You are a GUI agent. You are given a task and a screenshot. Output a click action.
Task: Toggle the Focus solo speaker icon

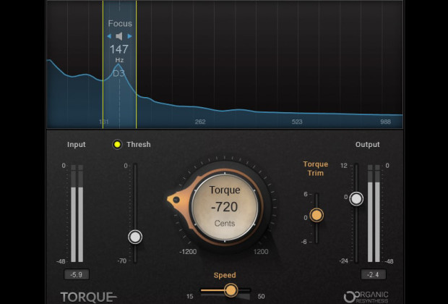[119, 36]
